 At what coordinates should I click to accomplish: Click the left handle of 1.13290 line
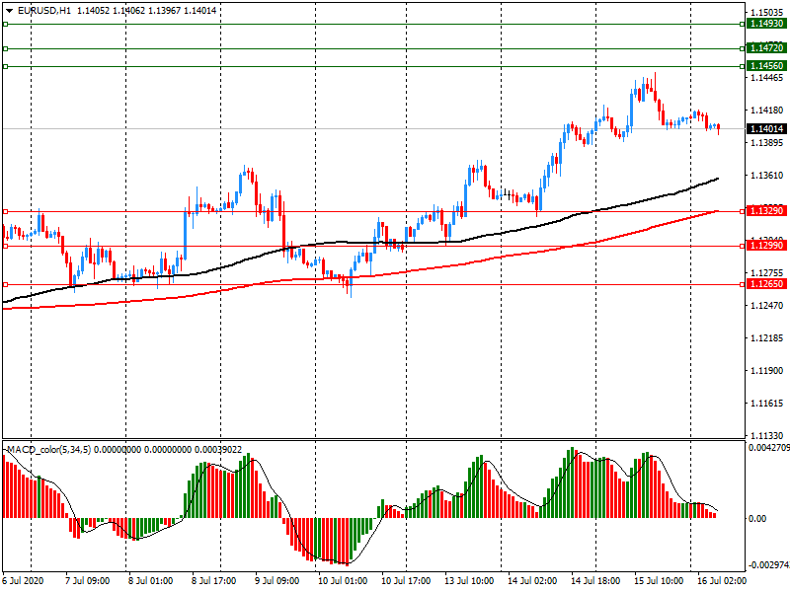(5, 211)
